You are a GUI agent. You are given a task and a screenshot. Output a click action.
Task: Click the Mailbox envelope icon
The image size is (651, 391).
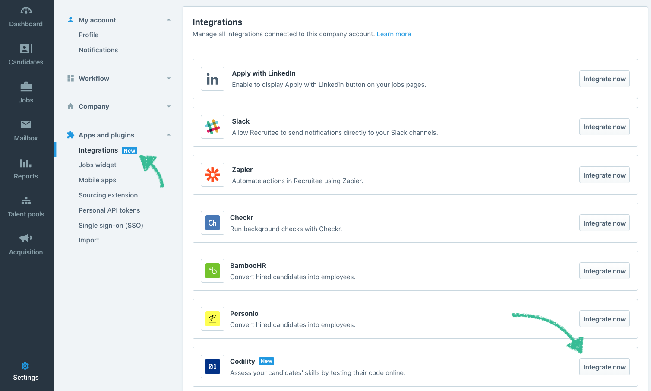click(x=26, y=124)
